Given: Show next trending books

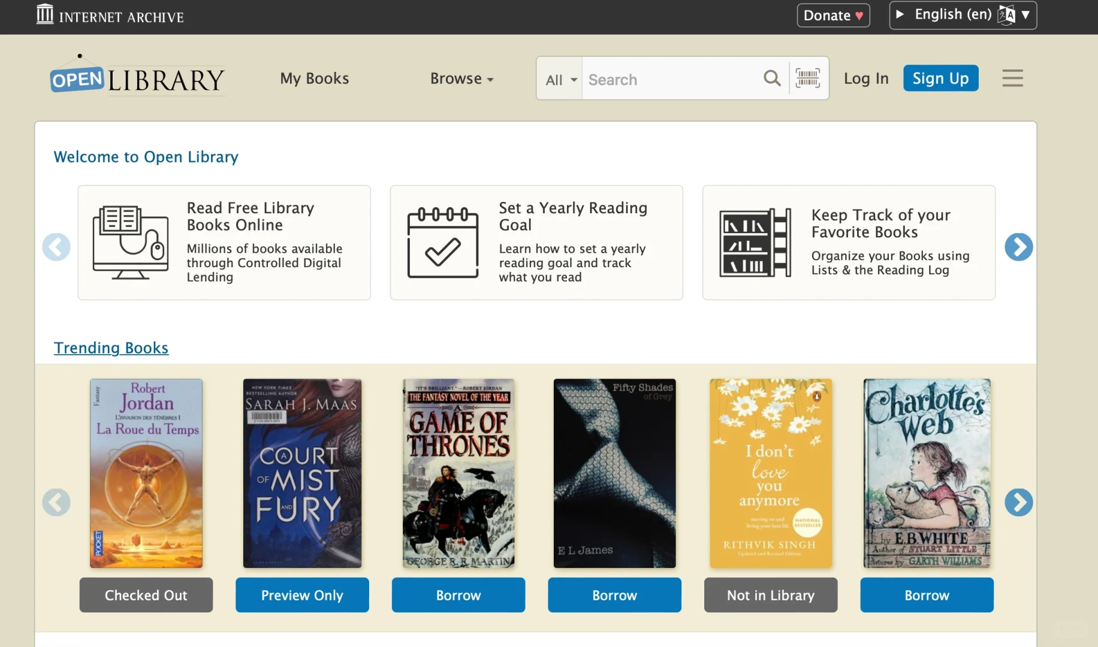Looking at the screenshot, I should [x=1018, y=502].
